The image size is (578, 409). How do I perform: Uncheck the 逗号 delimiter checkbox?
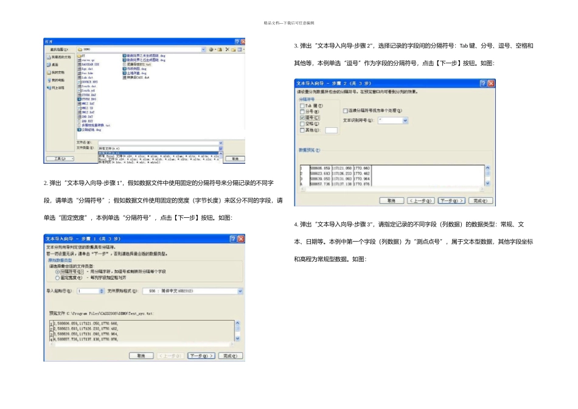point(302,117)
